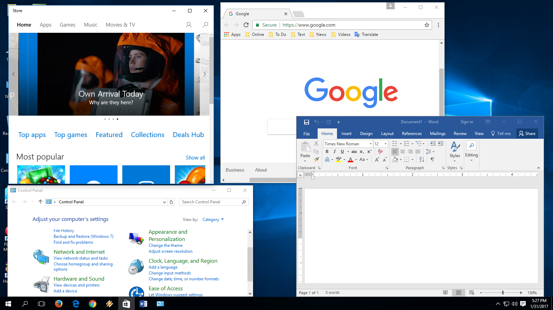Screen dimensions: 553x310
Task: Switch to Web Layout view in Word
Action: 472,292
